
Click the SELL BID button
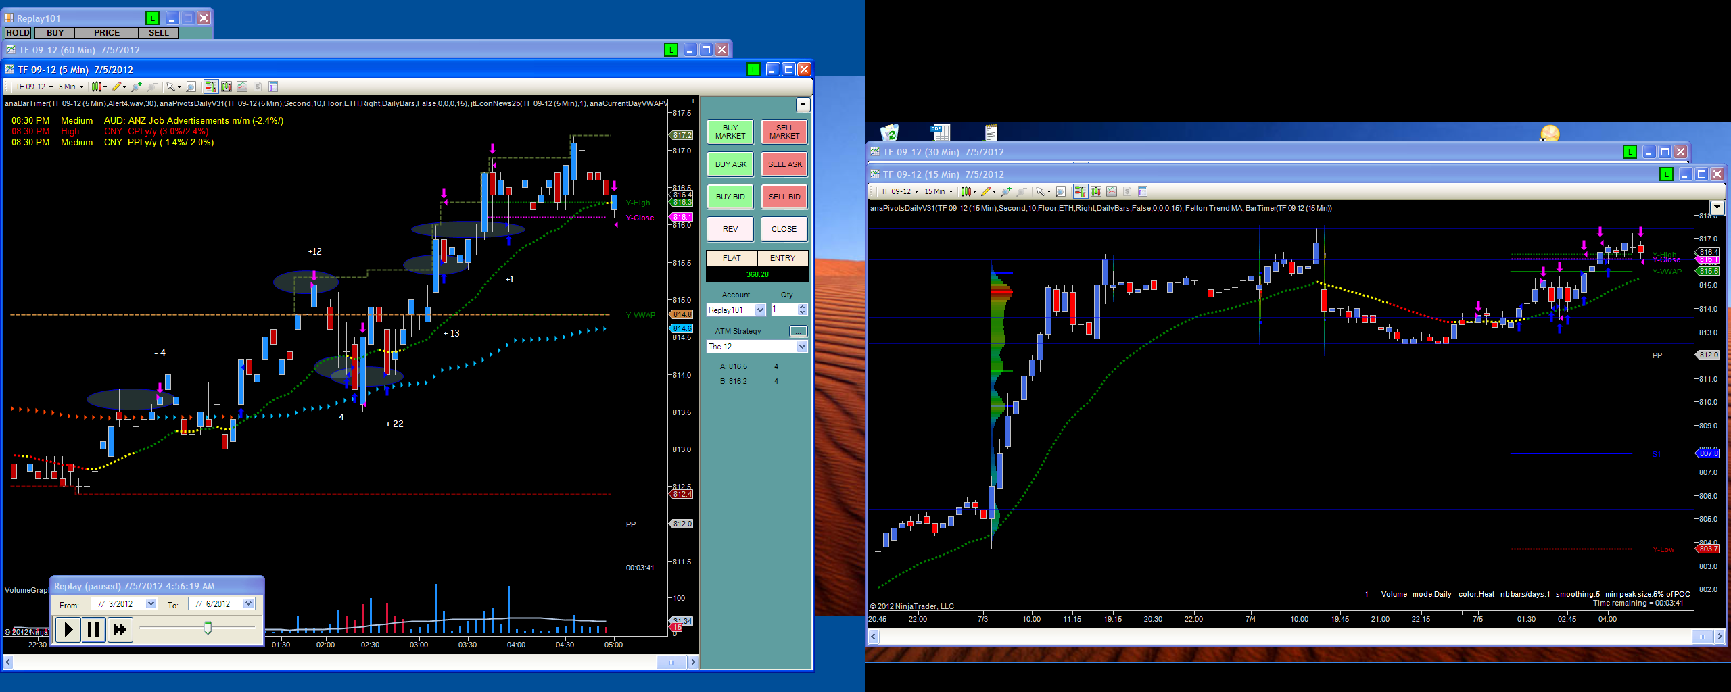click(784, 197)
